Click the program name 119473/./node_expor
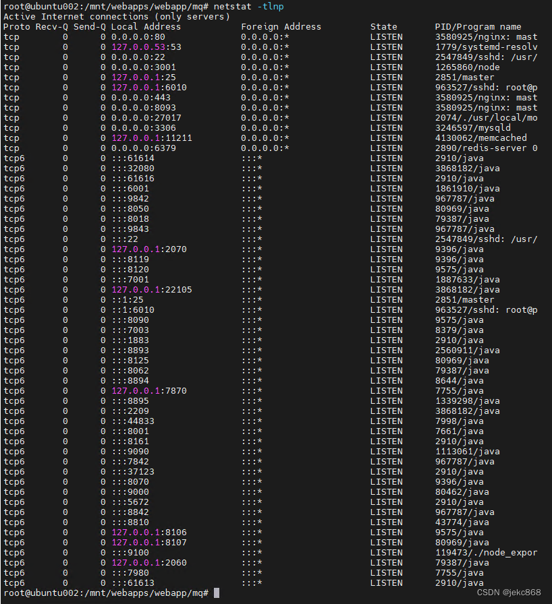Screen dimensions: 552x604 click(x=487, y=552)
